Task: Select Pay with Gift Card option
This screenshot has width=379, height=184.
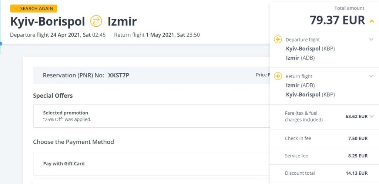Action: (x=64, y=164)
